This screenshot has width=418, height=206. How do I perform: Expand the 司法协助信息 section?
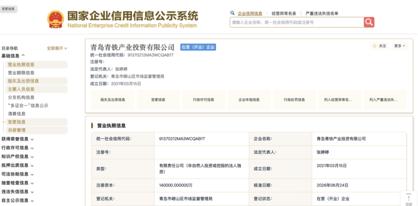click(17, 174)
